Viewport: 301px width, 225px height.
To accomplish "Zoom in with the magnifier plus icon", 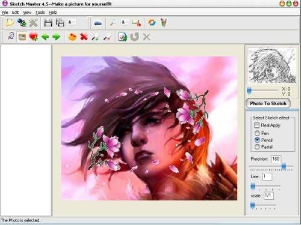I will [x=96, y=37].
